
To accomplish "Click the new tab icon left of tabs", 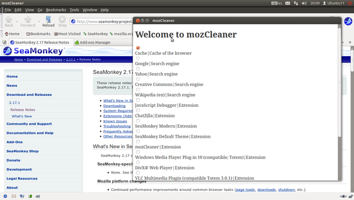I will [x=4, y=42].
